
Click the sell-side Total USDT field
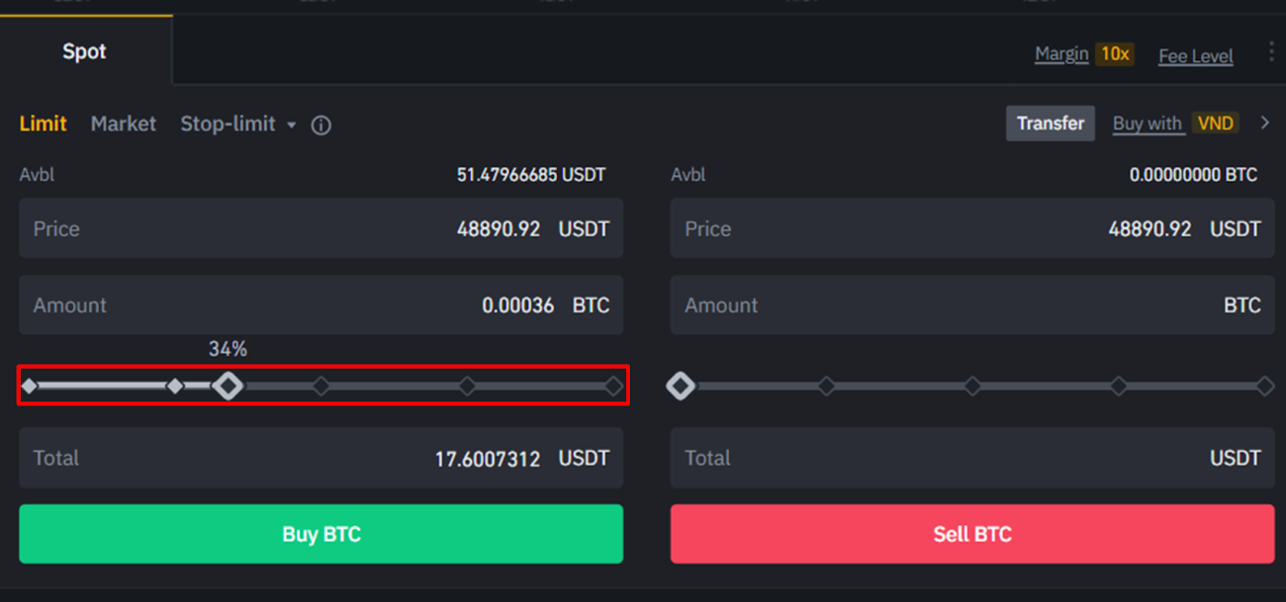coord(971,458)
